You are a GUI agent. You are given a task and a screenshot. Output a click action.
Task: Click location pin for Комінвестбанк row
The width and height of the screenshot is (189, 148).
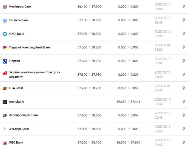click(x=184, y=7)
